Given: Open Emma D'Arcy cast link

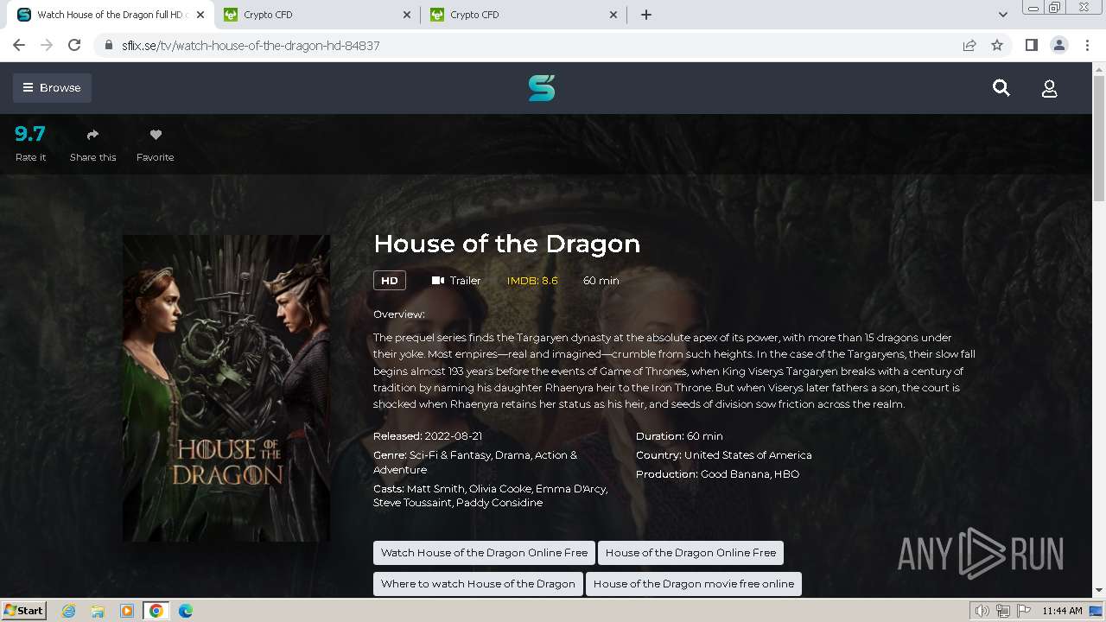Looking at the screenshot, I should click(573, 488).
